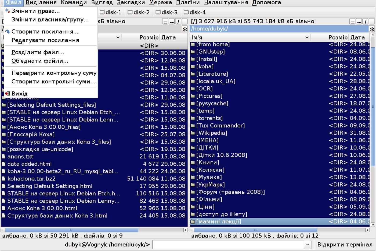Click the /home/dubyk/ path bar
Viewport: 376px width, 251px height.
[x=279, y=29]
